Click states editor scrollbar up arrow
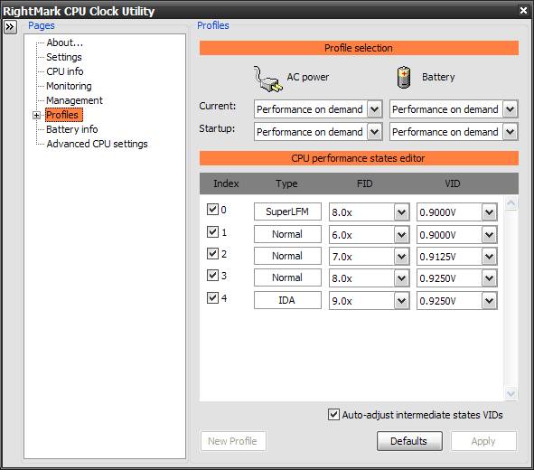534x470 pixels. (511, 203)
